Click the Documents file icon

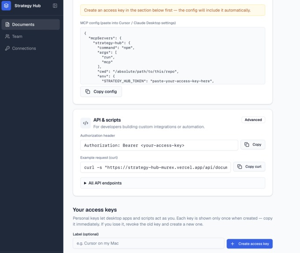coord(7,25)
